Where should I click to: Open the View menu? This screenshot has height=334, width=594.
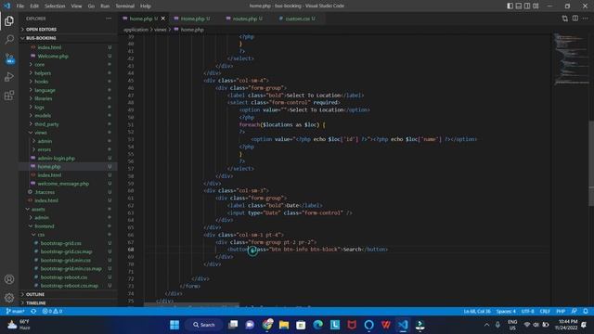[x=76, y=6]
